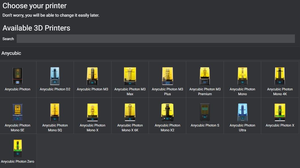
Task: Select the Anycubic Photon printer image
Action: point(18,76)
